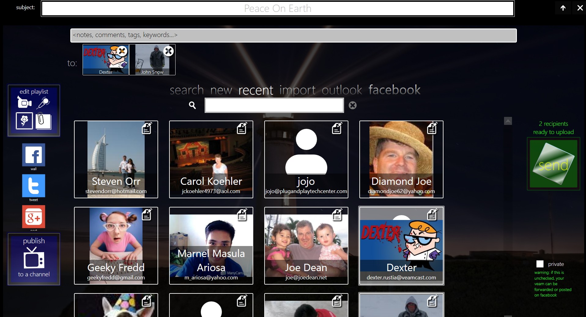The image size is (586, 317).
Task: Open notes icon on Dexter contact card
Action: [432, 214]
